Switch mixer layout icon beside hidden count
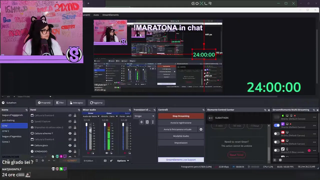This screenshot has width=320, height=180. coord(105,161)
